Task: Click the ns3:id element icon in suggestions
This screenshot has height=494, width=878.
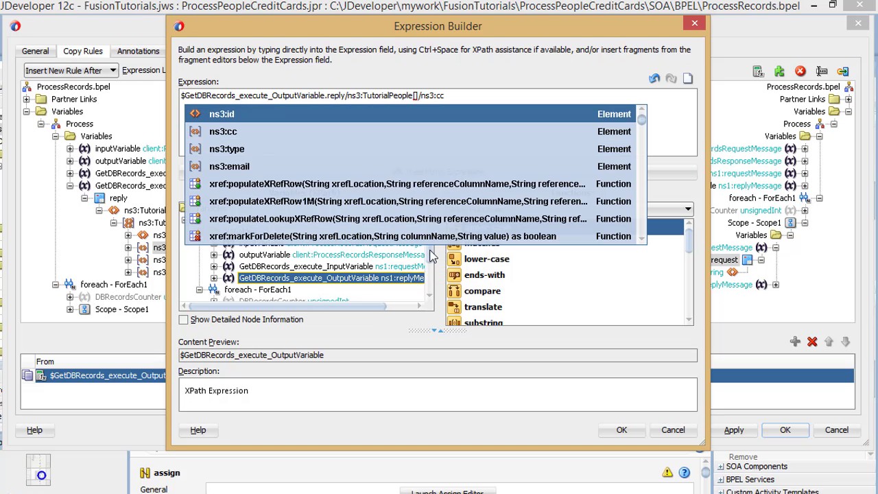Action: pyautogui.click(x=195, y=114)
